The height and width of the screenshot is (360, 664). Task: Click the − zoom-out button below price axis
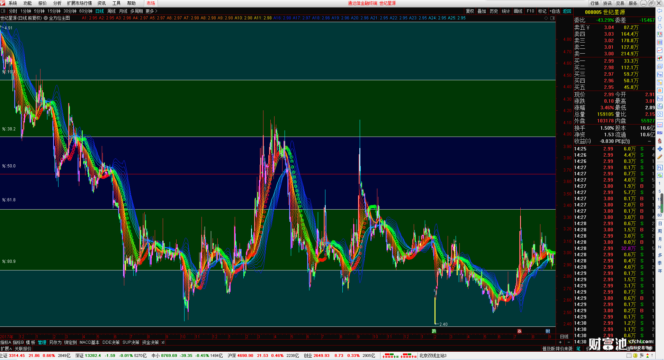tap(569, 342)
